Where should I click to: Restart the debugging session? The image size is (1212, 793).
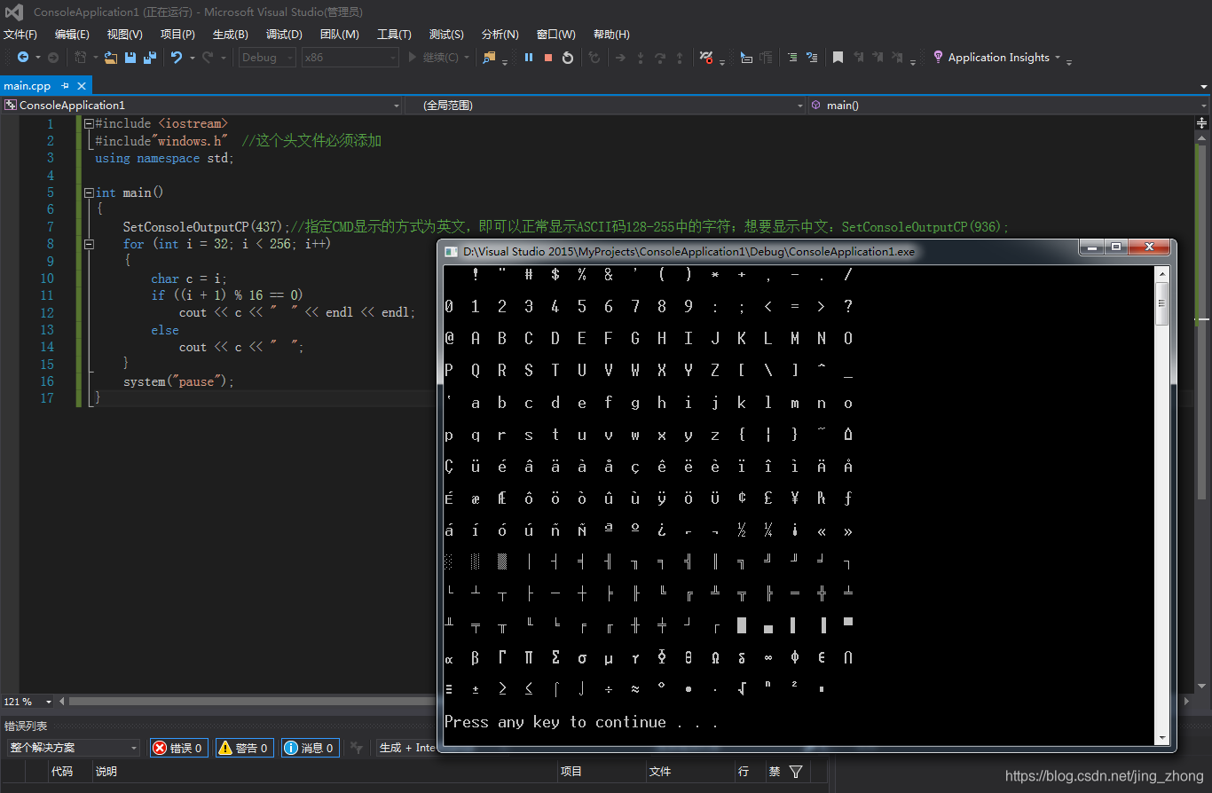[568, 58]
